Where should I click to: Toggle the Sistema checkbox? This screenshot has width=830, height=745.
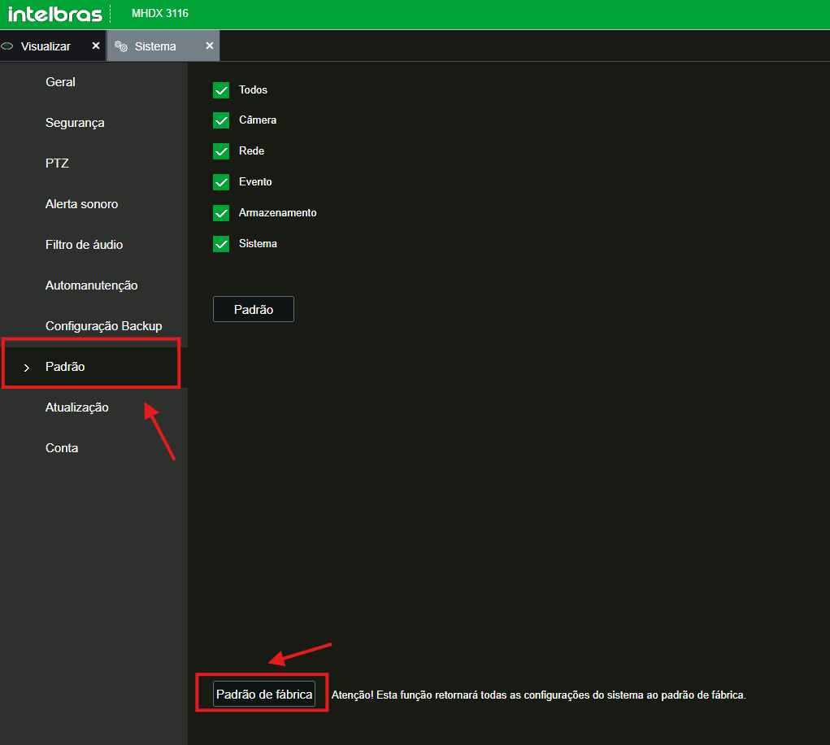tap(221, 244)
